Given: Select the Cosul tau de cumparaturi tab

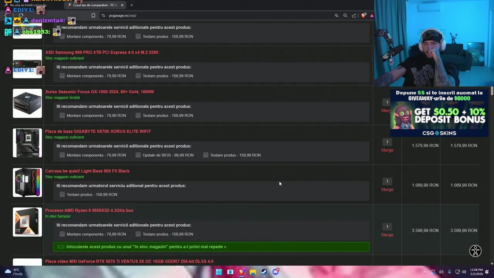Looking at the screenshot, I should click(x=95, y=5).
